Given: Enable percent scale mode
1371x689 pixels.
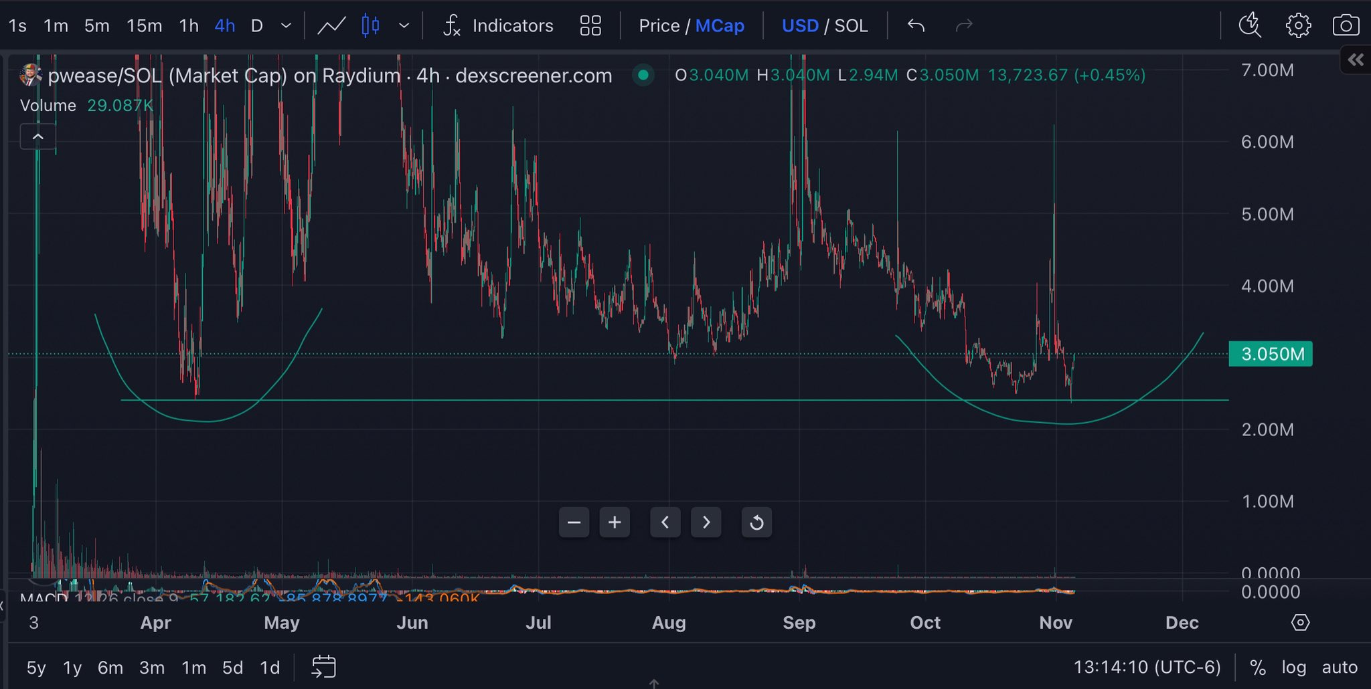Looking at the screenshot, I should (1257, 667).
